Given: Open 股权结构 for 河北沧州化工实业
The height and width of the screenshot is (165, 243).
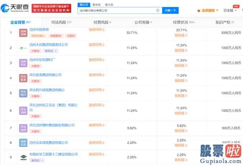Looking at the screenshot, I should pos(96,105).
